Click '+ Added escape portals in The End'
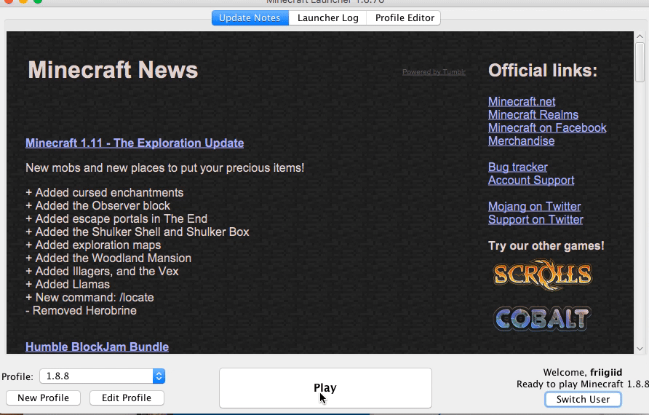649x415 pixels. (116, 219)
